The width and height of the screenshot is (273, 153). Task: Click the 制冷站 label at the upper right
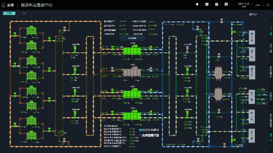click(x=253, y=14)
